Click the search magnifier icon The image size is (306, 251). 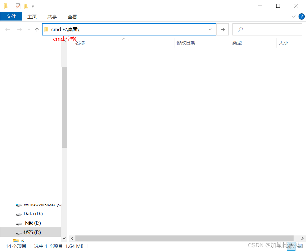click(240, 30)
